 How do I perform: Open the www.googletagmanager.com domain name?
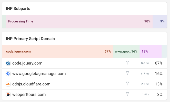[39, 74]
